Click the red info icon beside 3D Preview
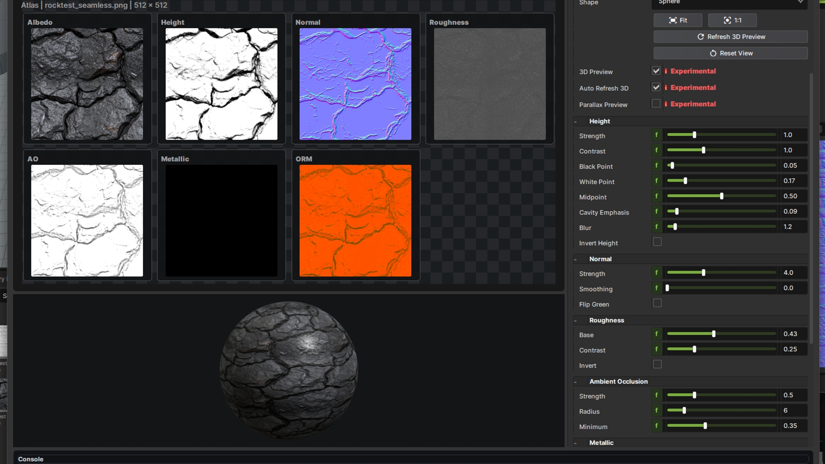 666,71
